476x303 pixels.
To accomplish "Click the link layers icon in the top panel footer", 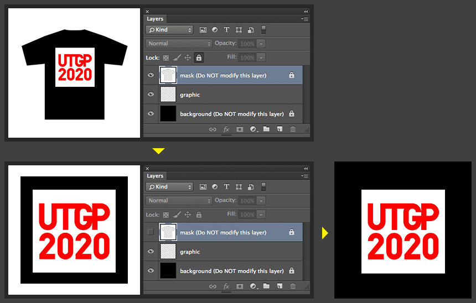I will coord(213,129).
